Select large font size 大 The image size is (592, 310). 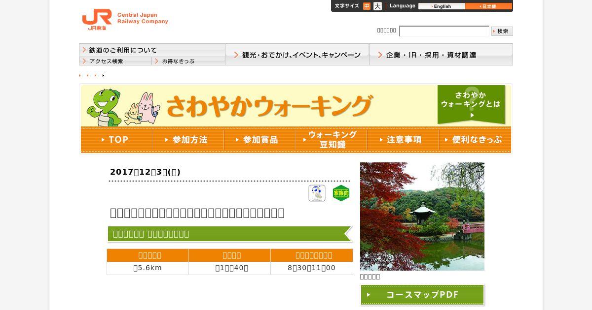[377, 6]
